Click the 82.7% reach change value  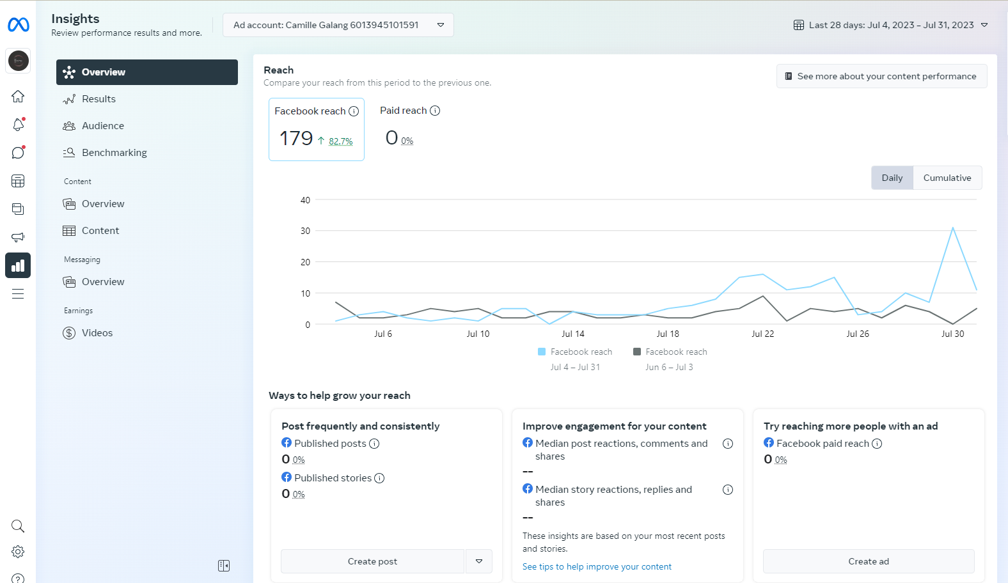(341, 141)
